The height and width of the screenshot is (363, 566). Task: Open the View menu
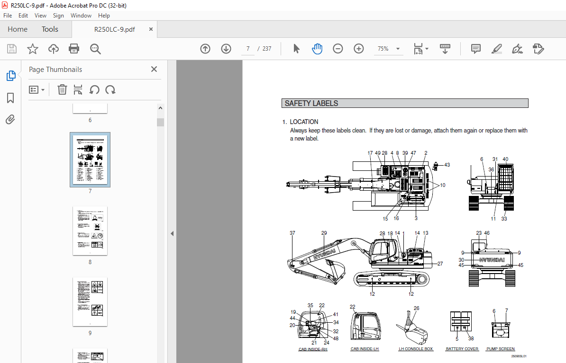(x=40, y=16)
